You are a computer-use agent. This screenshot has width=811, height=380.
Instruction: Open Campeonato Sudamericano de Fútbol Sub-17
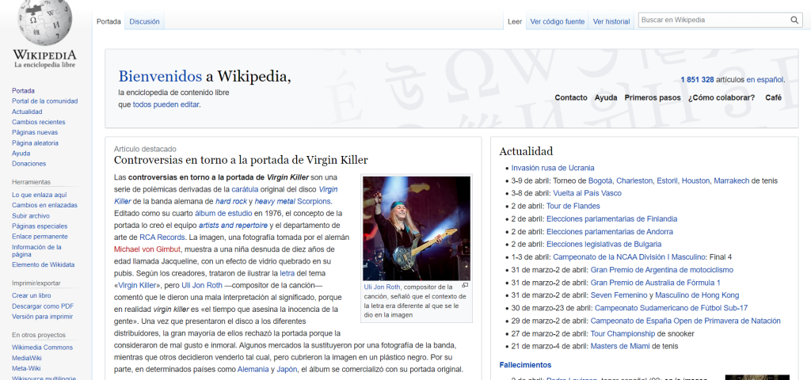[672, 308]
